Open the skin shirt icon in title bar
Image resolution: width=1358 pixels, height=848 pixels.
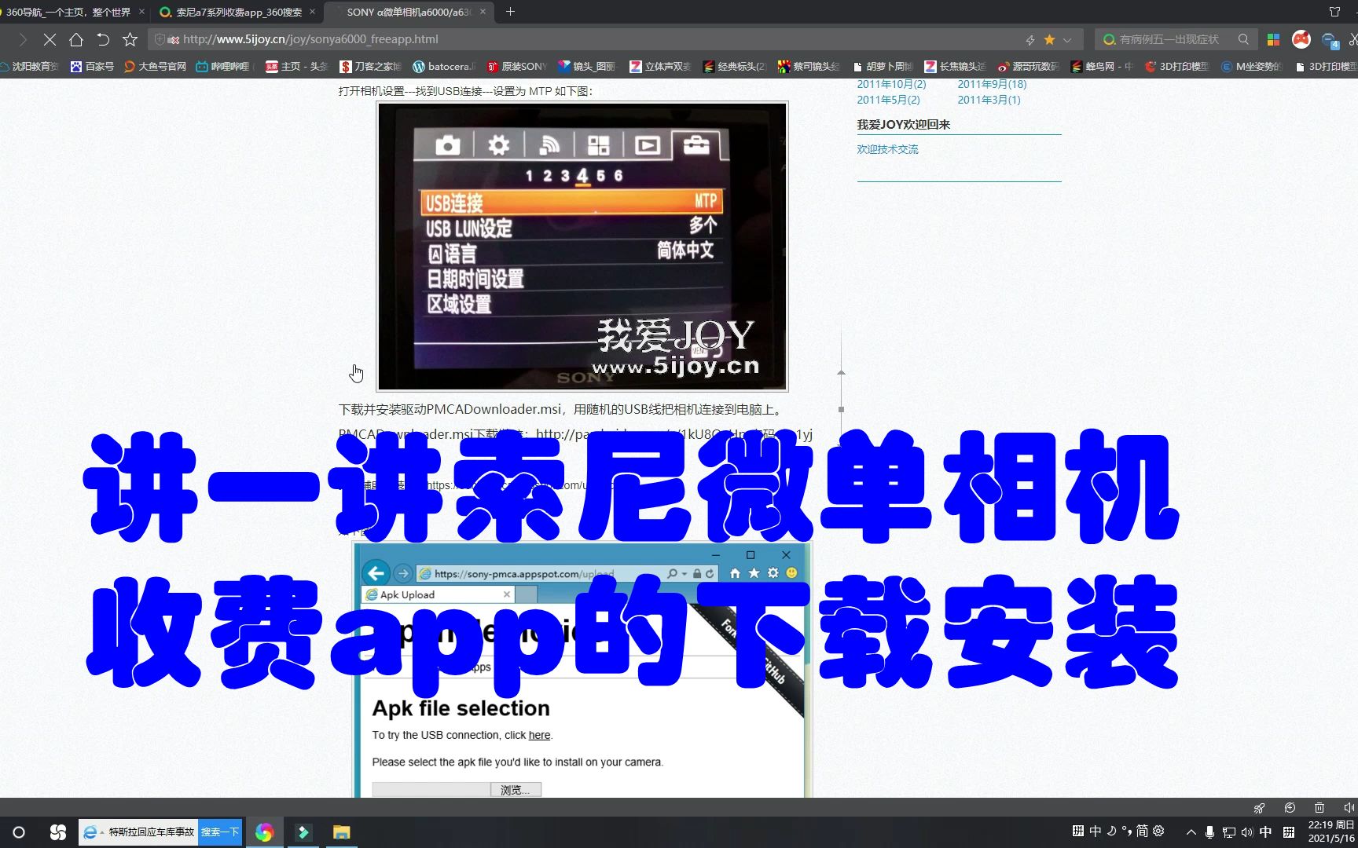(1334, 12)
